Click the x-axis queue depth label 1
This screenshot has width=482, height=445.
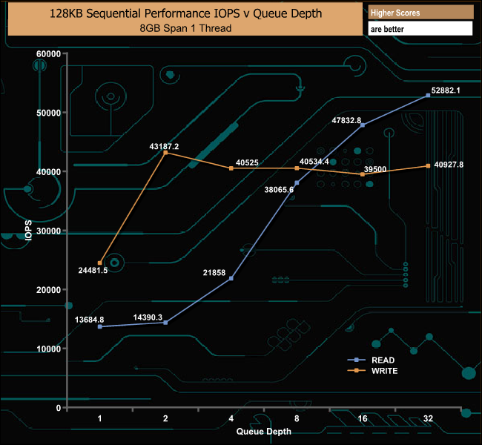tap(99, 418)
